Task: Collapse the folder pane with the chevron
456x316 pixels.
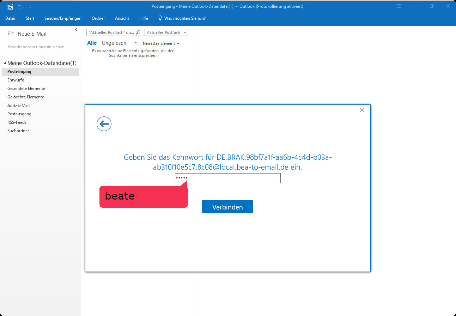Action: click(76, 30)
